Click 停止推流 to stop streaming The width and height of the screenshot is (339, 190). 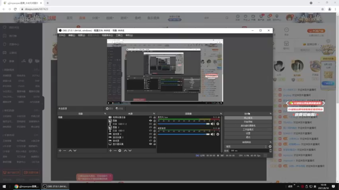pyautogui.click(x=248, y=118)
